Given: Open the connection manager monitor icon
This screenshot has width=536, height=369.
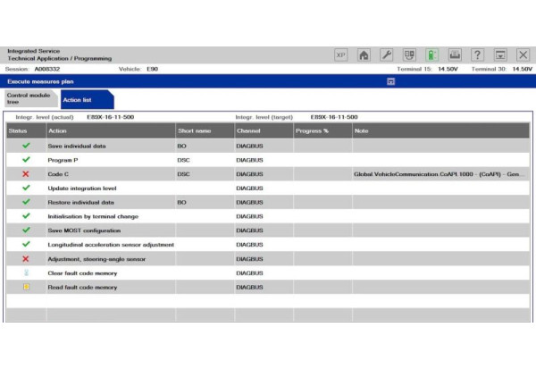Looking at the screenshot, I should [x=409, y=55].
